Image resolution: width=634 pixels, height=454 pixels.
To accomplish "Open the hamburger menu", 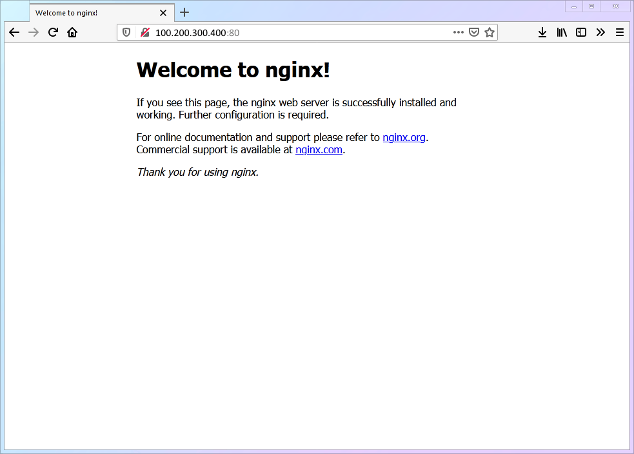I will 619,32.
